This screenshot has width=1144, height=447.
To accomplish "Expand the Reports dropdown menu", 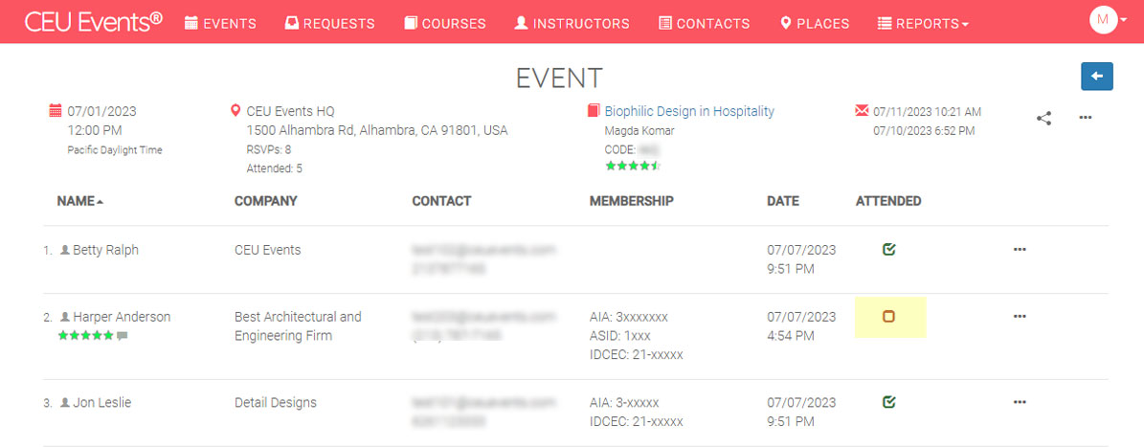I will click(923, 23).
